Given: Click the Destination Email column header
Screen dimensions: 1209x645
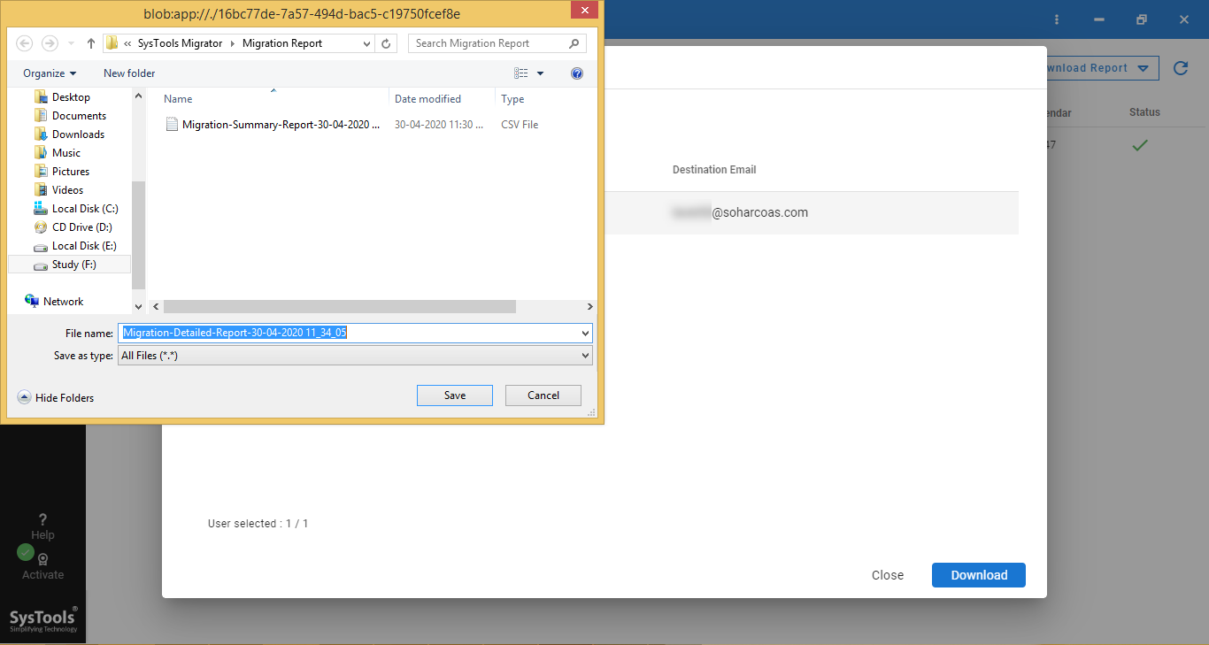Looking at the screenshot, I should tap(714, 170).
